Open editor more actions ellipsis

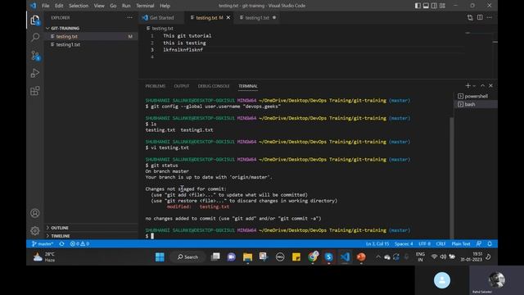coord(490,17)
